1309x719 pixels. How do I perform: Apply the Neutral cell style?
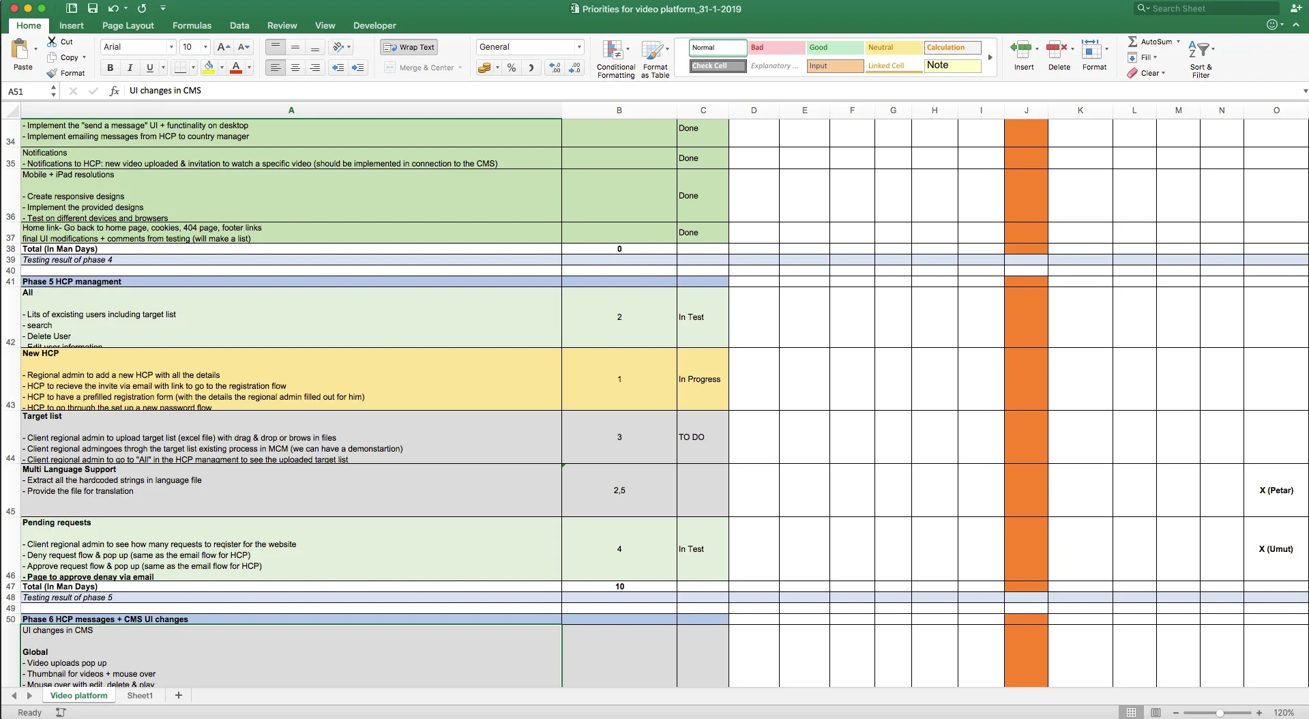tap(894, 48)
